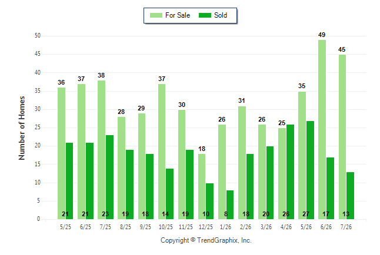Click the 2/26 x-axis date label
Screen dimensions: 380x255
(245, 227)
